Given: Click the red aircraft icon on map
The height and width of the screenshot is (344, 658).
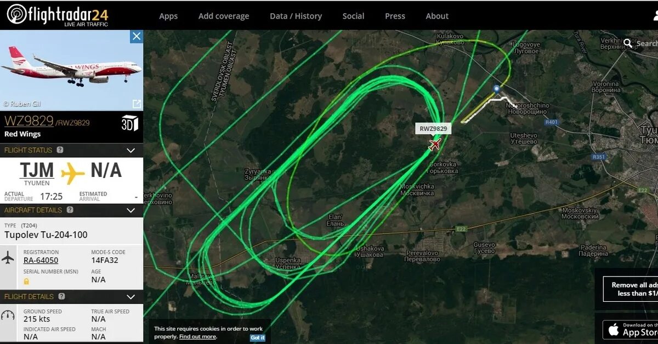Looking at the screenshot, I should coord(435,145).
